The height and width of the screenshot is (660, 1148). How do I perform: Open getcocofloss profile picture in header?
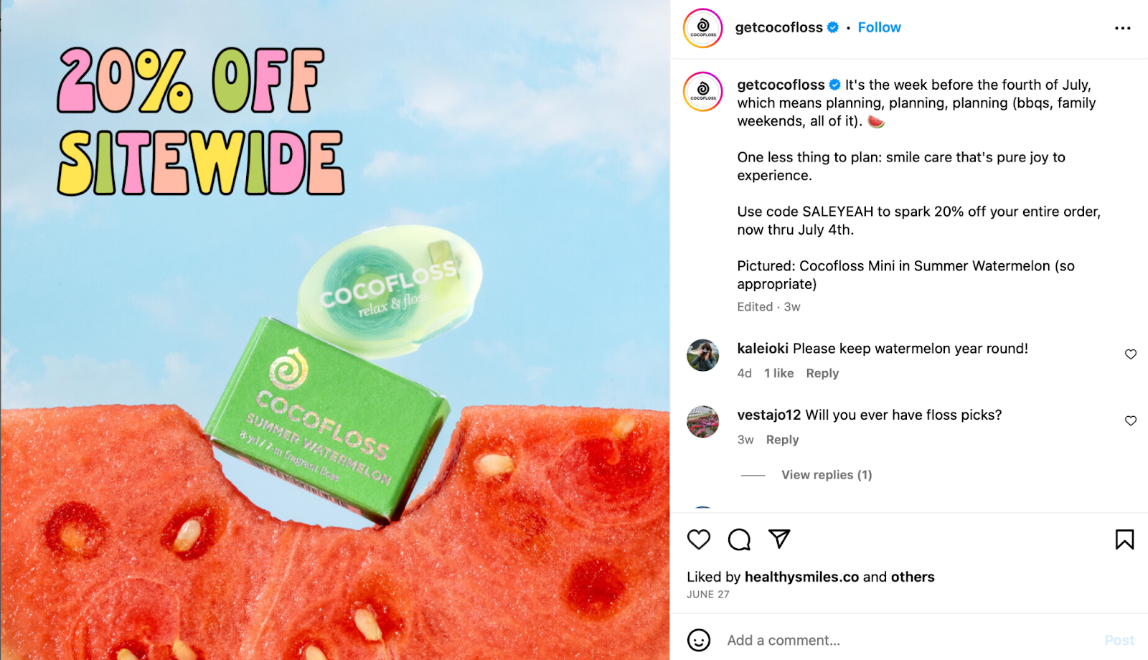tap(703, 28)
